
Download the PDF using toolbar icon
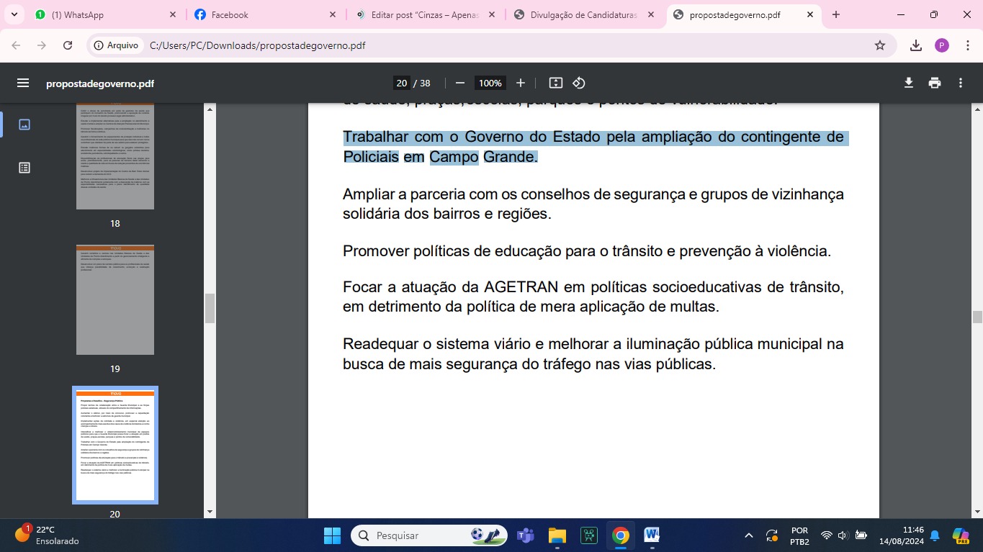click(x=909, y=83)
